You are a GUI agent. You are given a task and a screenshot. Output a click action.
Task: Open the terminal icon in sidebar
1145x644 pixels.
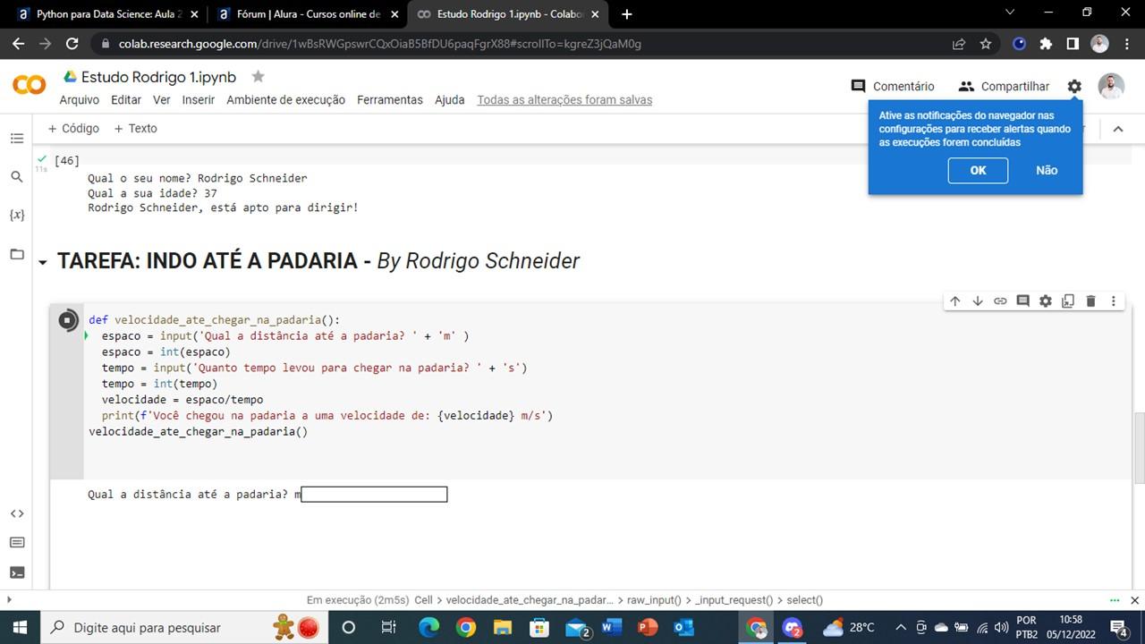[x=17, y=572]
